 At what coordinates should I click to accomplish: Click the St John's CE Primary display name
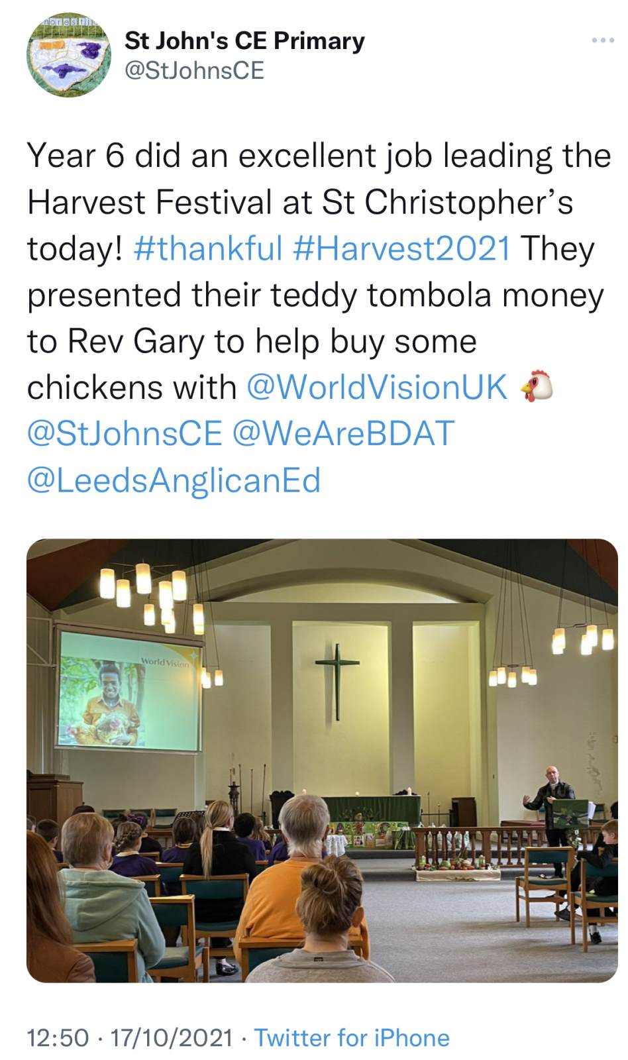[x=244, y=41]
